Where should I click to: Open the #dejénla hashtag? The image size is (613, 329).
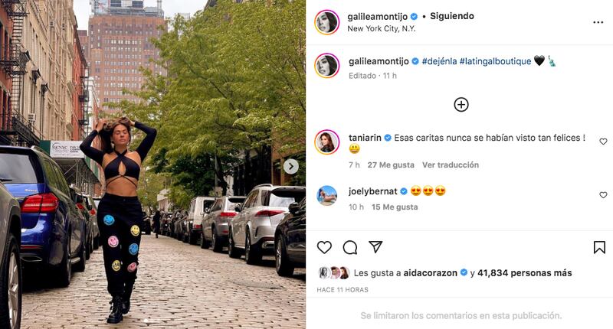(x=439, y=61)
